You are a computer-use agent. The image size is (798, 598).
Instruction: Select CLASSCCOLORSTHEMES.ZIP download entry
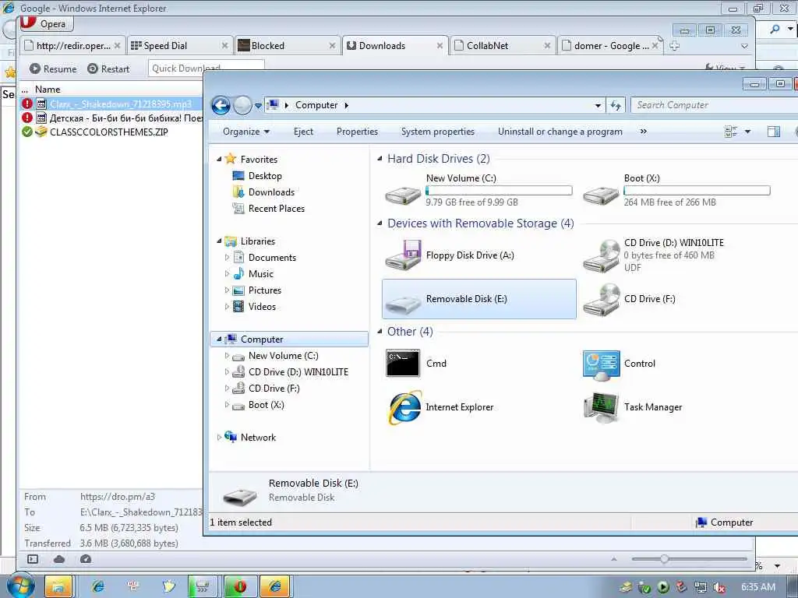click(109, 132)
